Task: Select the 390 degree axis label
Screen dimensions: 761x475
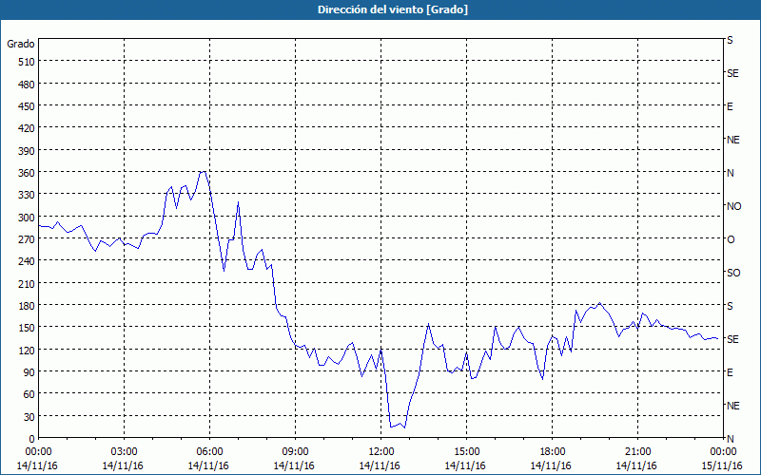Action: [26, 151]
